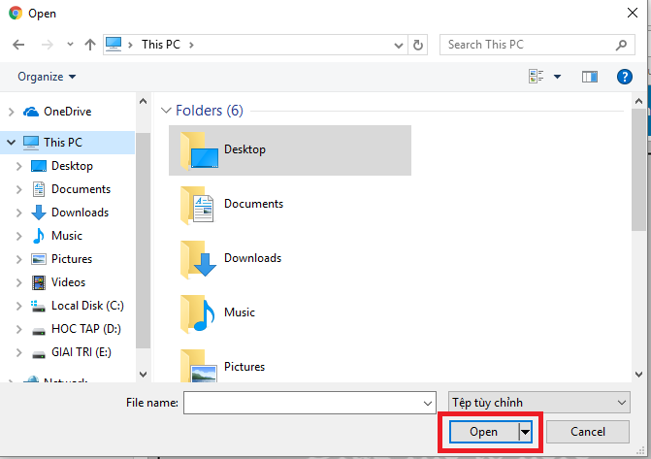Click the search magnifier icon
Image resolution: width=651 pixels, height=459 pixels.
pyautogui.click(x=622, y=45)
